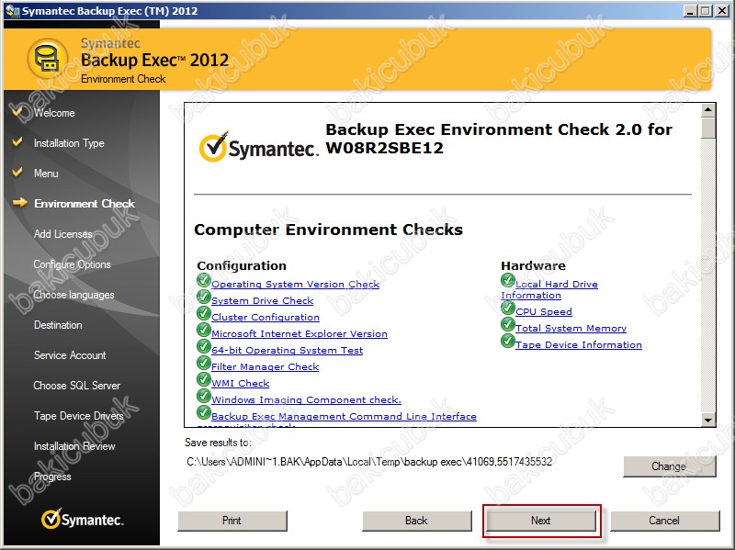Screen dimensions: 735x550
Task: Open the 64-bit Operating System Test link
Action: point(288,351)
